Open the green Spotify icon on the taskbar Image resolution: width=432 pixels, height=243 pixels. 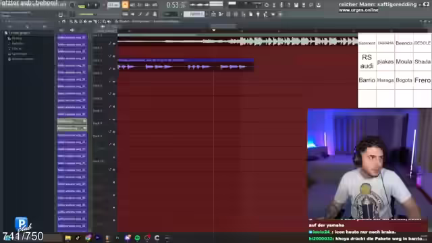coord(137,238)
